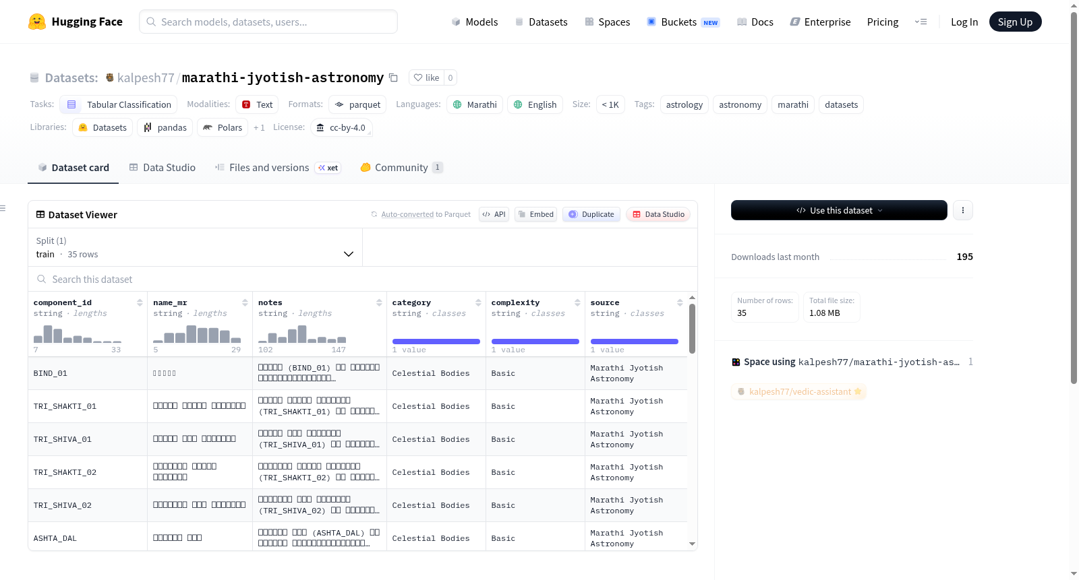Go to the Pricing page

[x=883, y=22]
